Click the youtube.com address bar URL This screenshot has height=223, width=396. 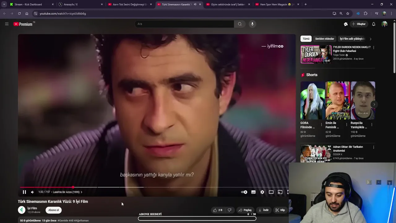pos(63,14)
